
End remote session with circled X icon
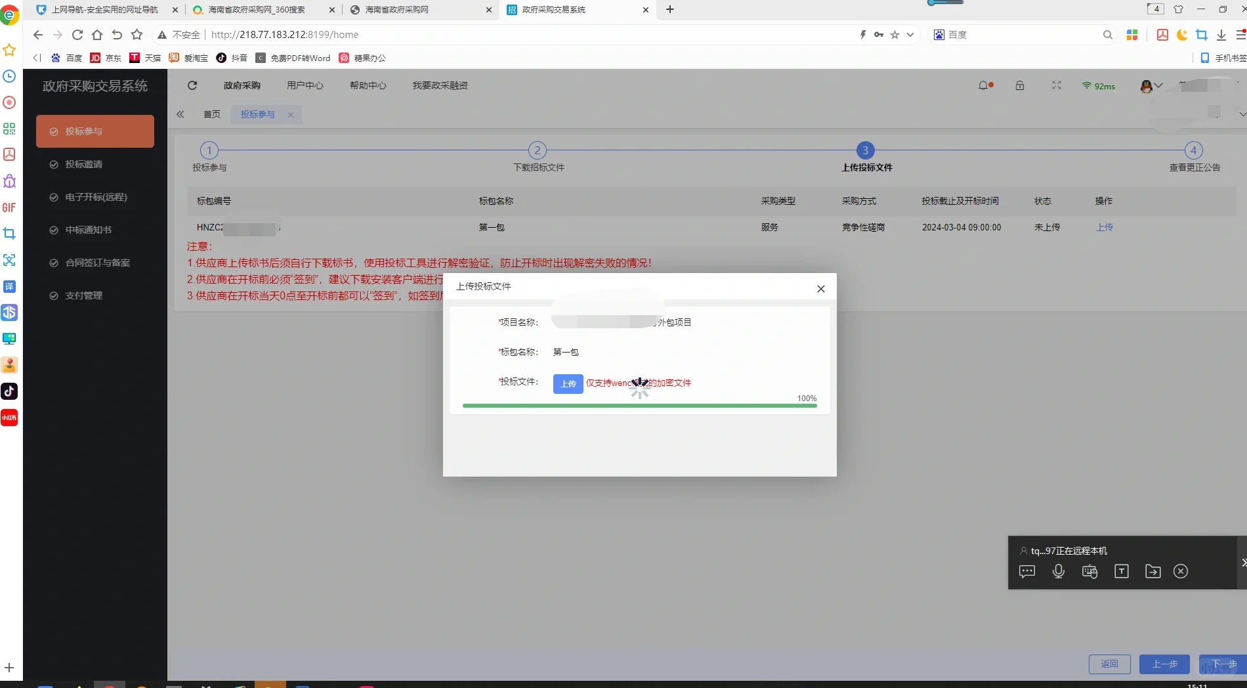1181,571
